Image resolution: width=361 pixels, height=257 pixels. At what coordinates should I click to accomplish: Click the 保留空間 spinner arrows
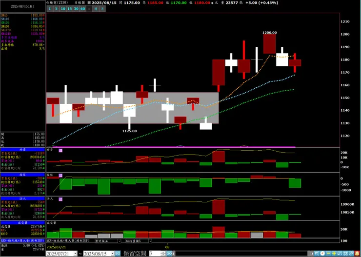163,254
